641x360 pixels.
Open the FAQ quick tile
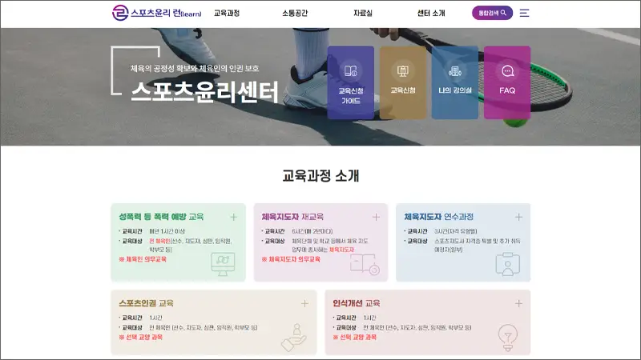507,82
